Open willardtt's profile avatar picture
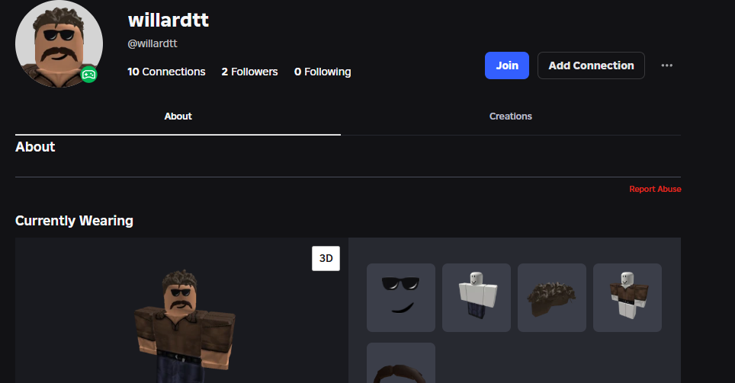 tap(59, 44)
